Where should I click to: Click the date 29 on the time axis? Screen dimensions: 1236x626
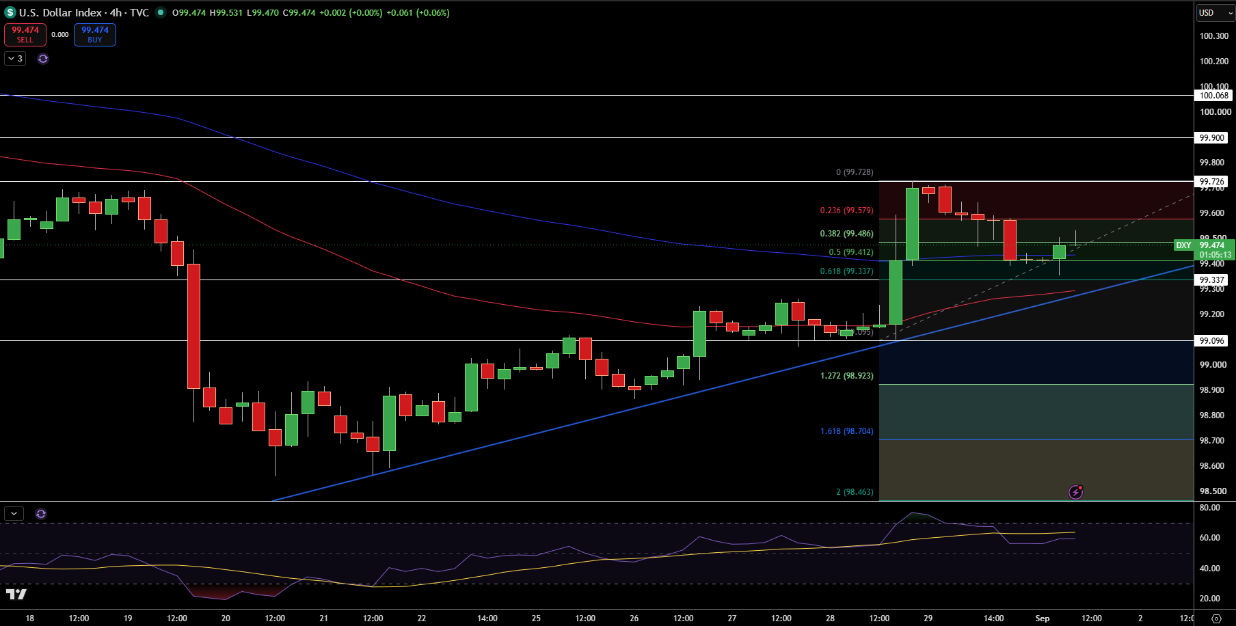tap(928, 618)
